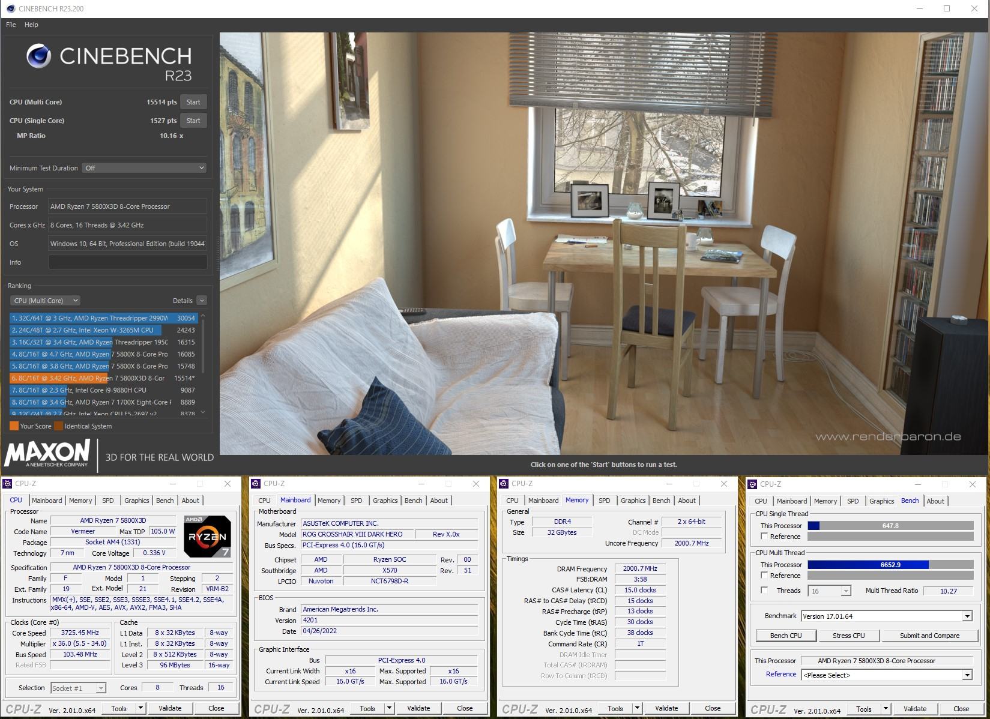Click the BIOS Version value 4201

pyautogui.click(x=389, y=620)
